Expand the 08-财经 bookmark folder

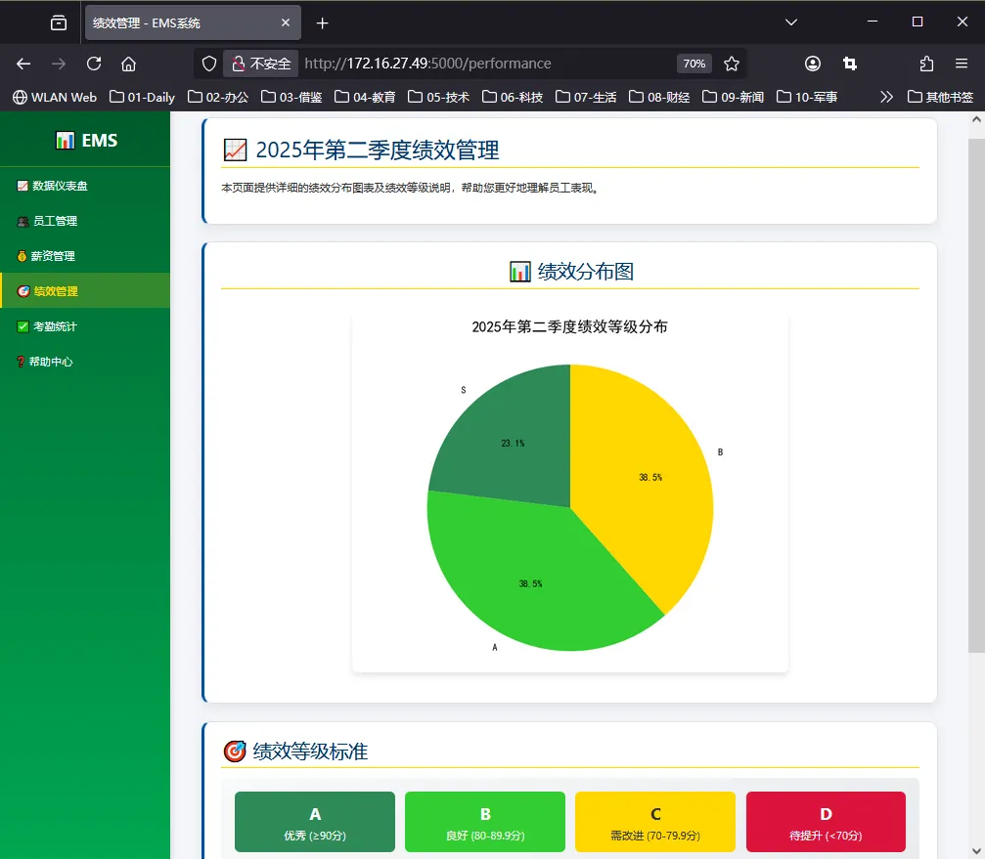pos(659,98)
